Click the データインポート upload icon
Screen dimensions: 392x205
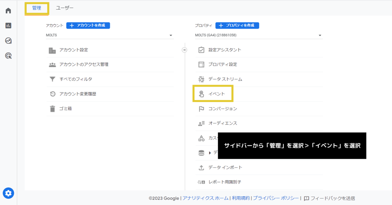201,168
